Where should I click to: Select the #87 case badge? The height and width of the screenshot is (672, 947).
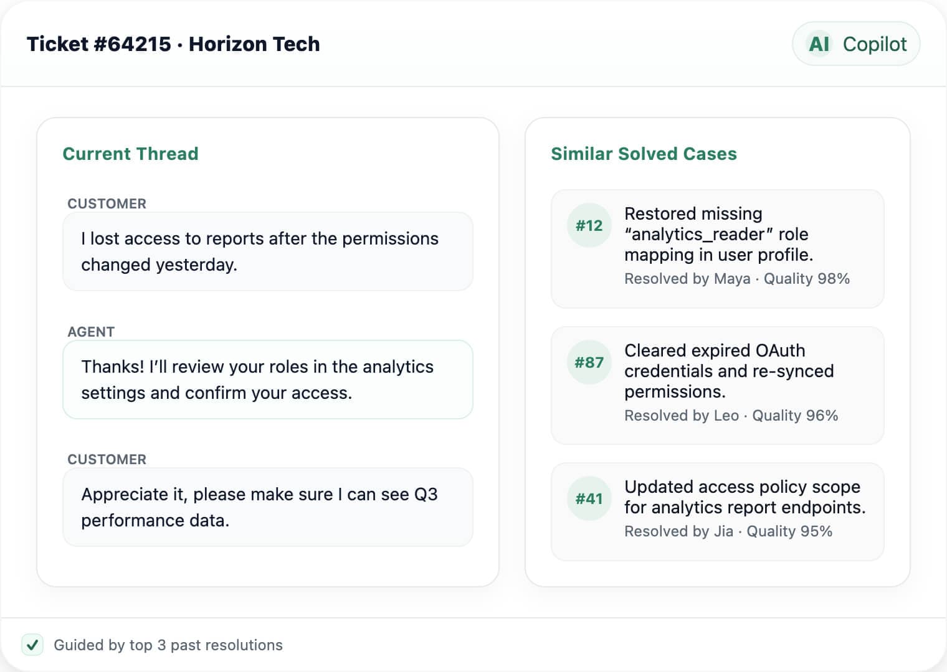click(589, 362)
